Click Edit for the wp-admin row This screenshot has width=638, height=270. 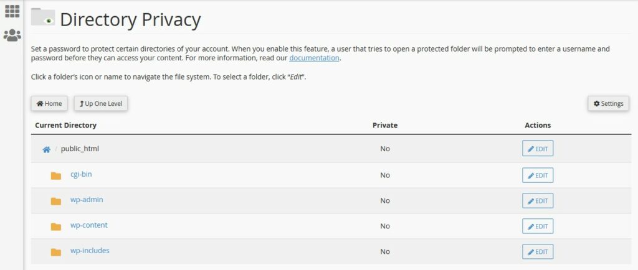coord(538,201)
